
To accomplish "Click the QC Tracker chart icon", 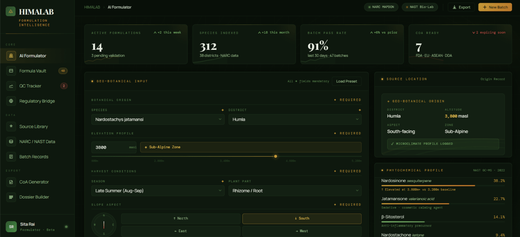I will click(x=11, y=86).
